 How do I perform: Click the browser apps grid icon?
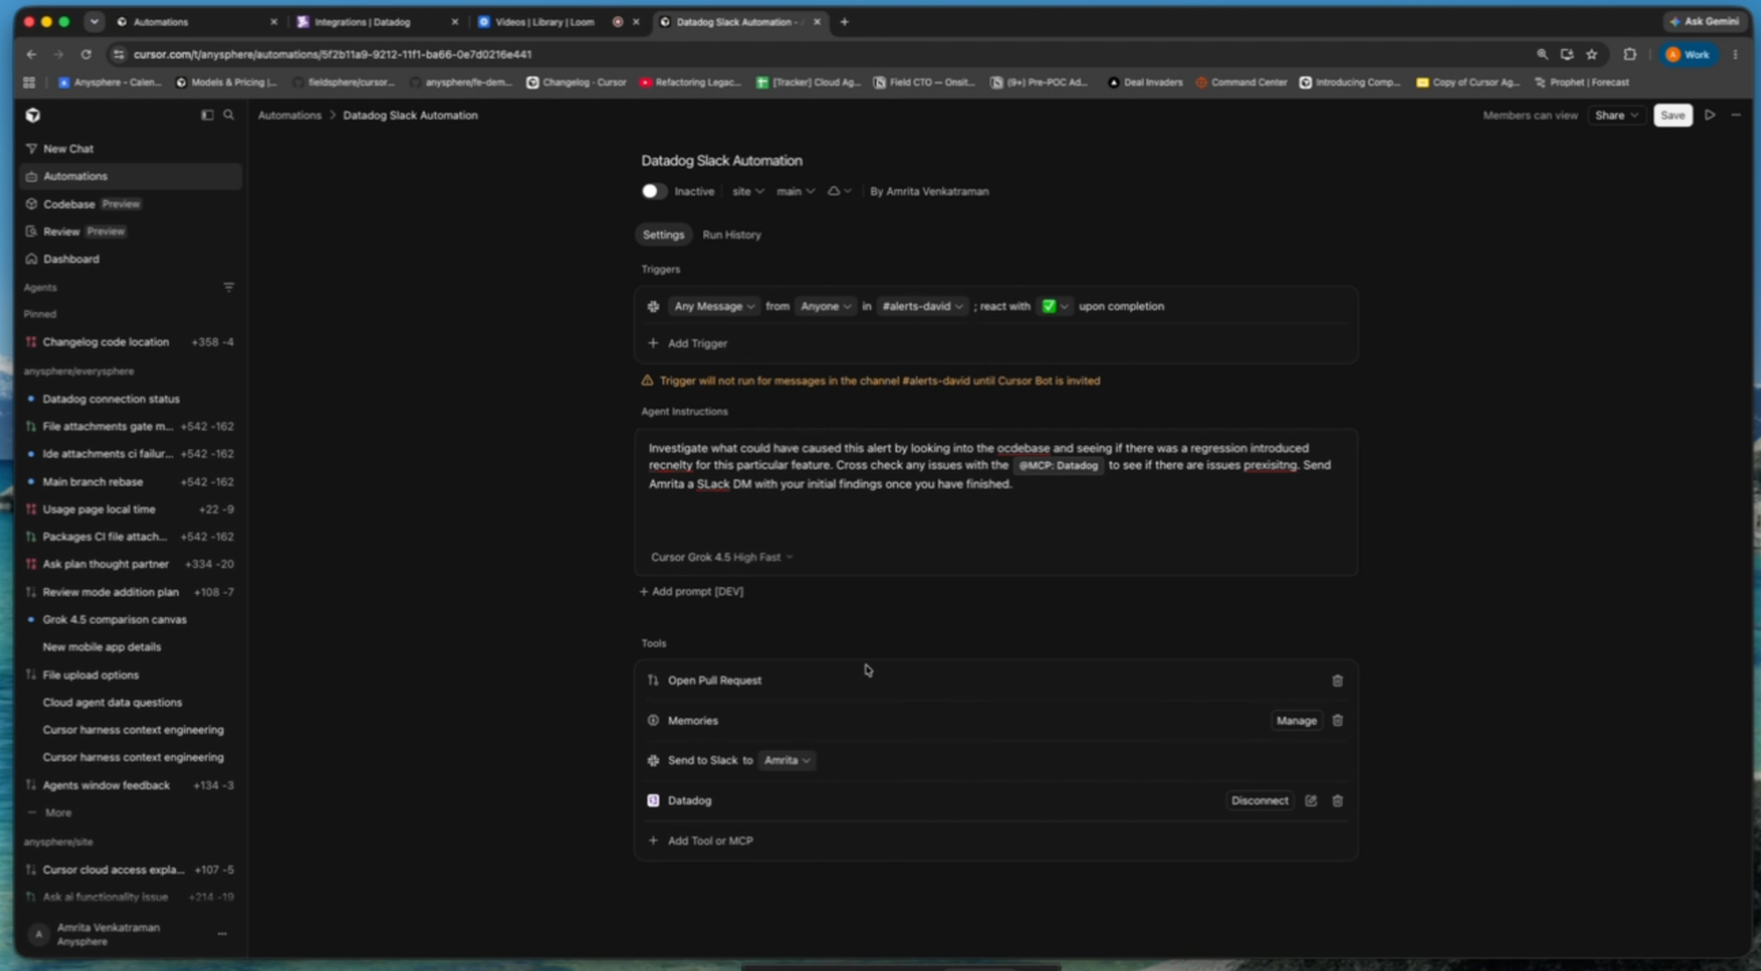pos(29,82)
